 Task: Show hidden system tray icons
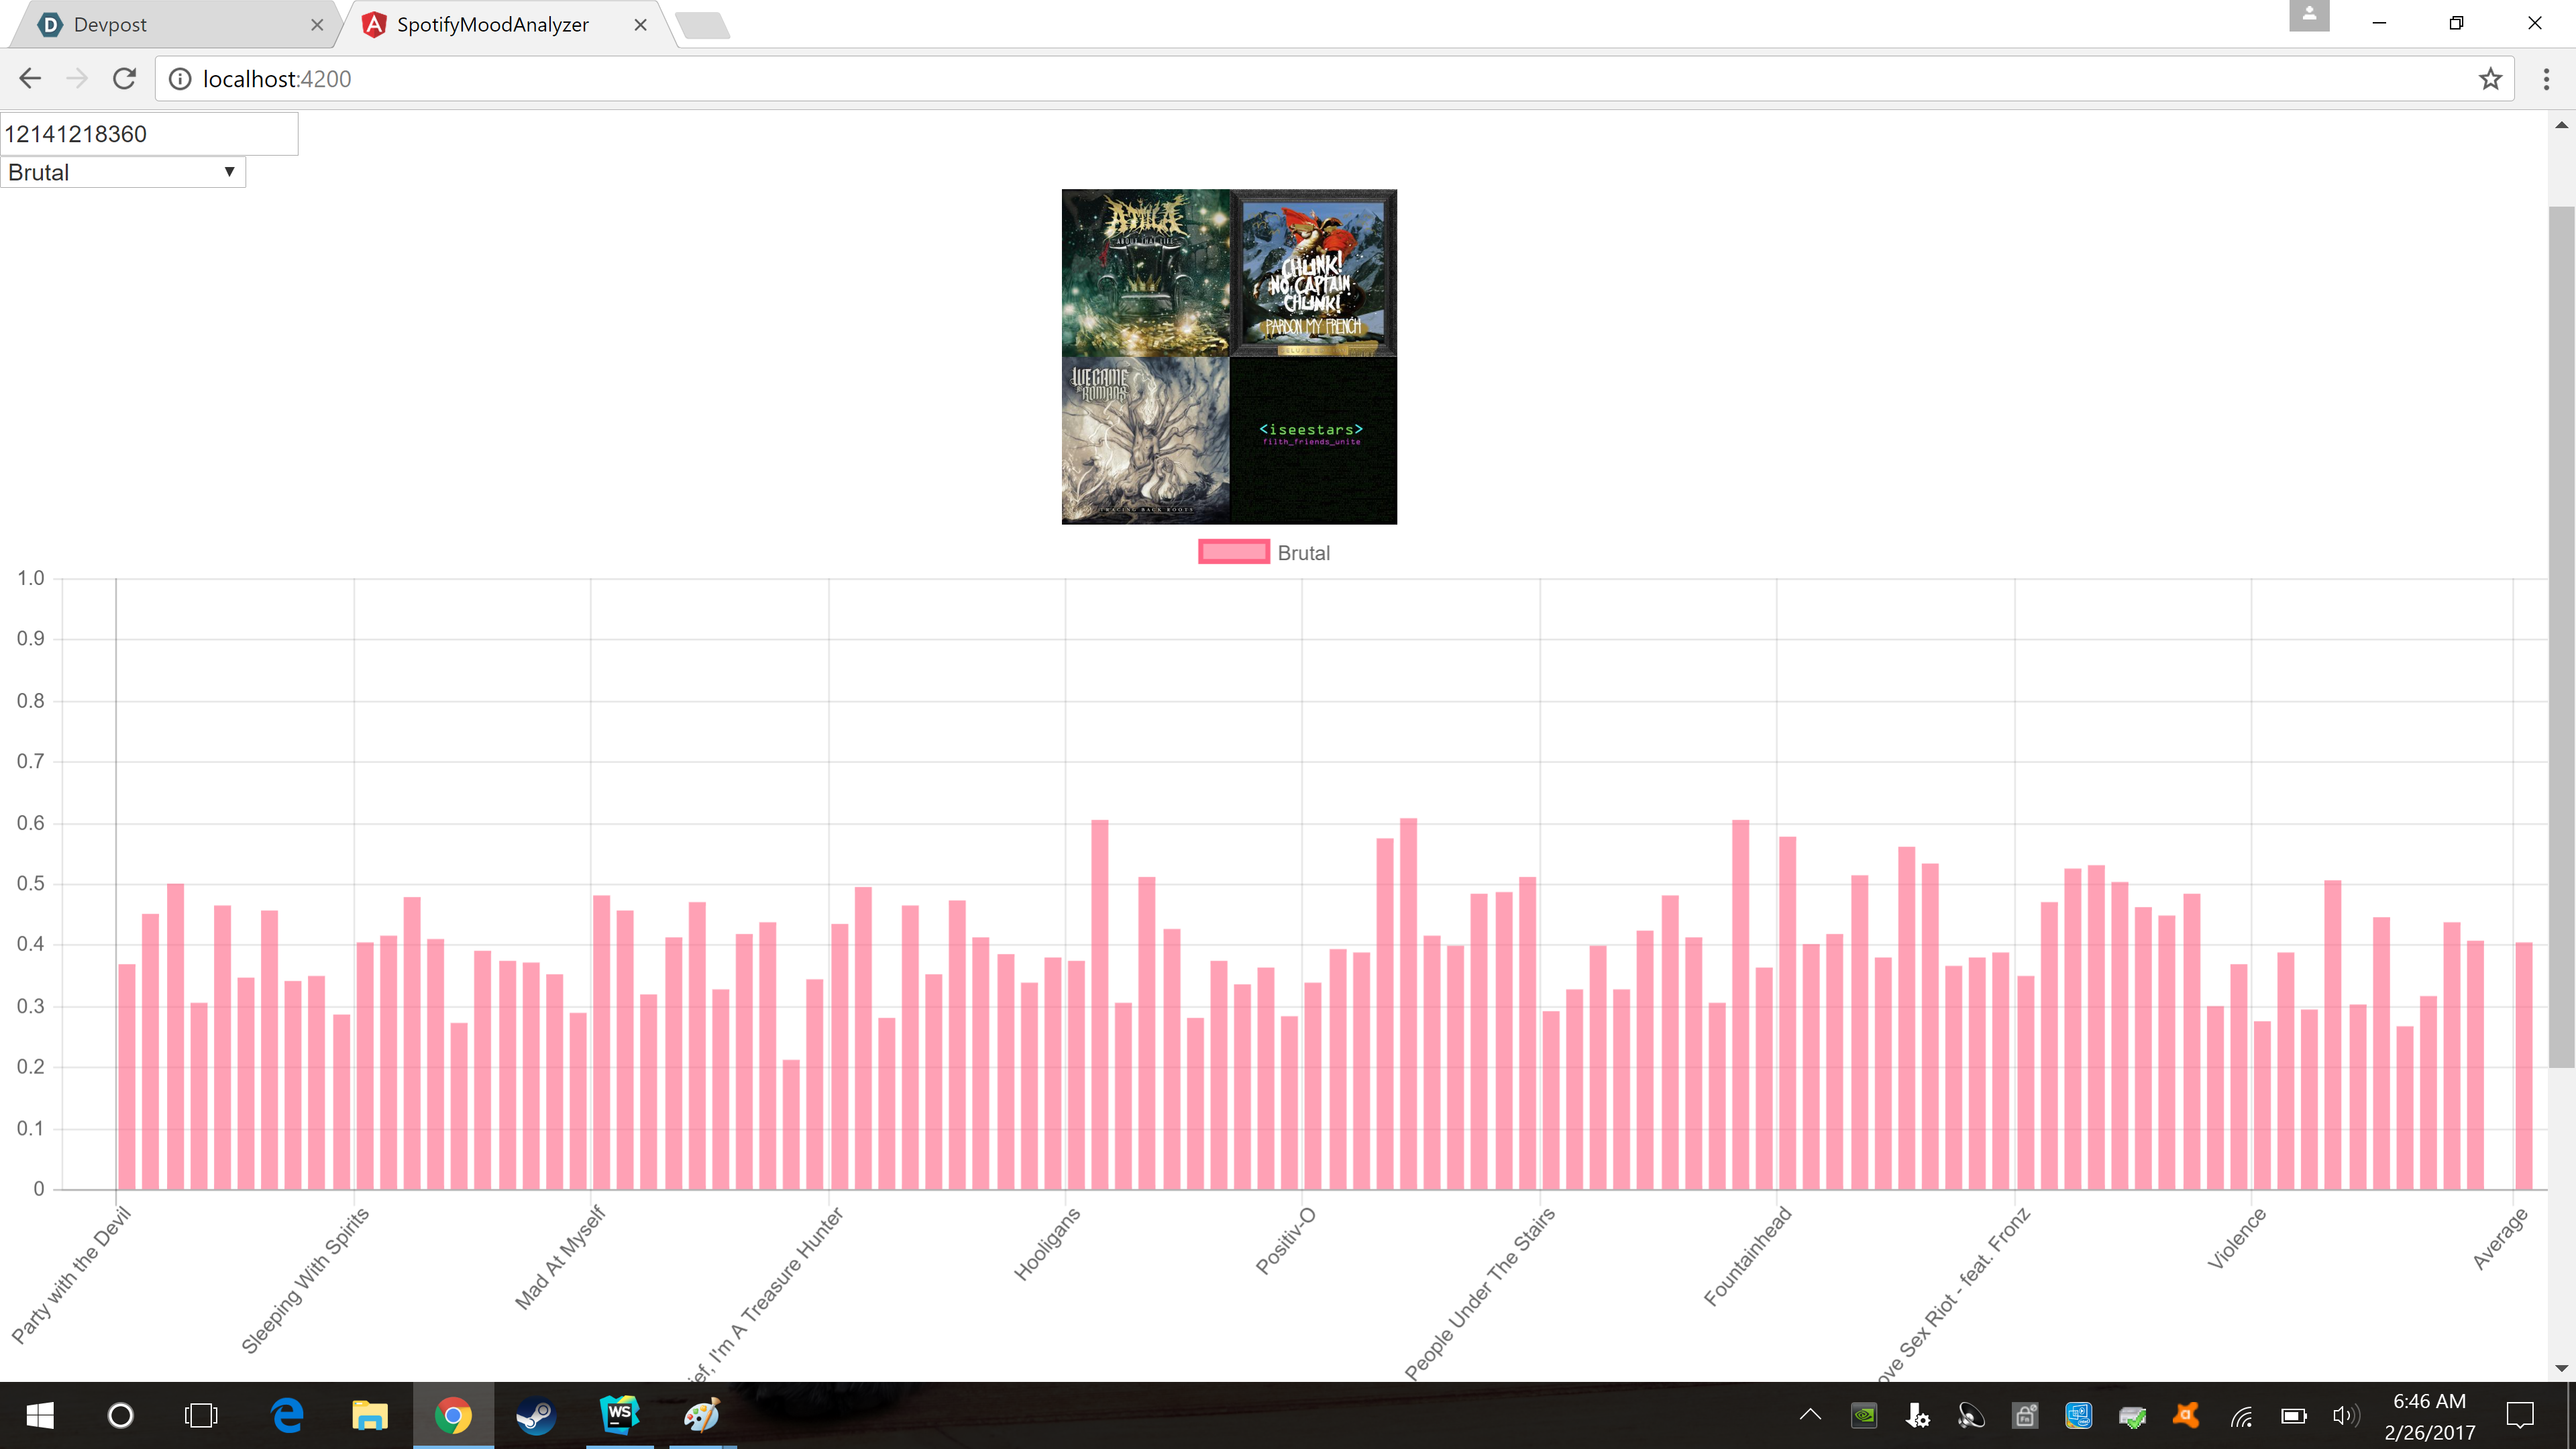[x=1810, y=1415]
